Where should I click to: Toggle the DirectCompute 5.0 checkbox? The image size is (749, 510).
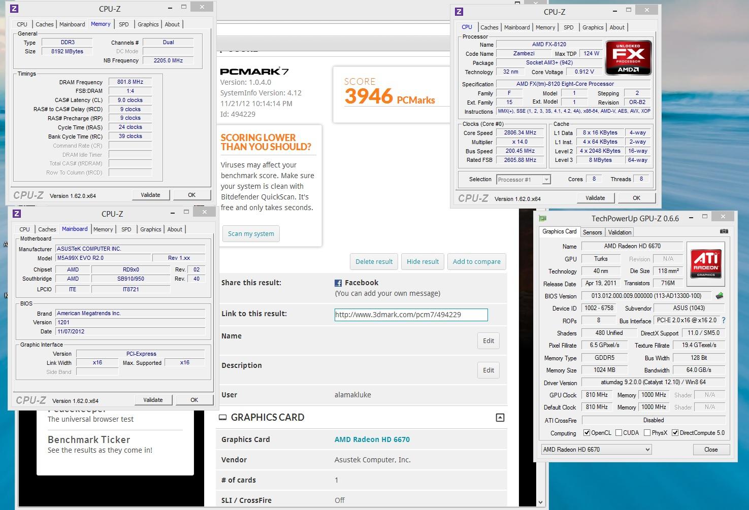675,433
